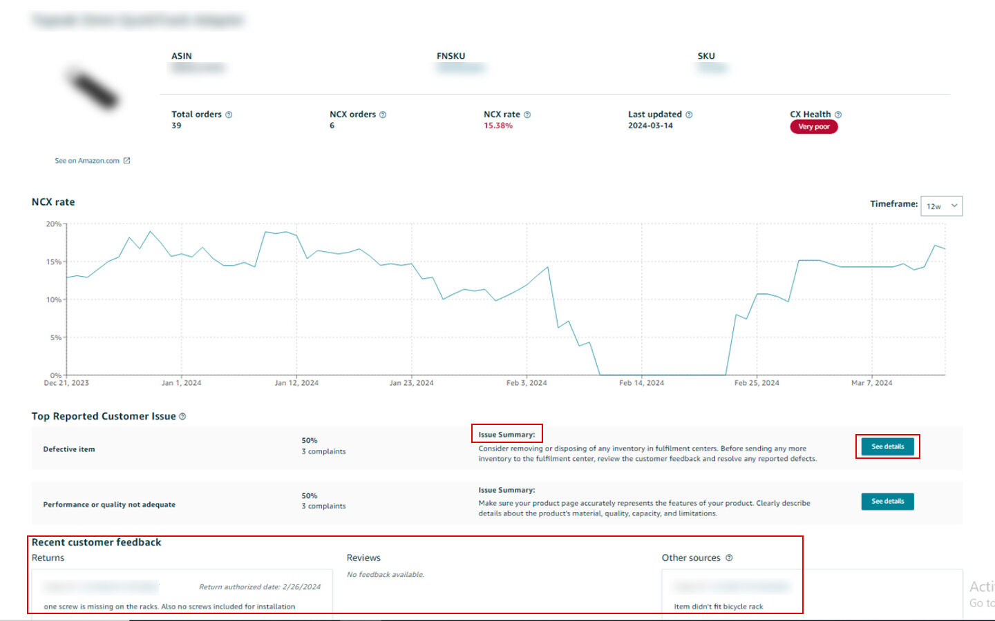Open the Top Reported Customer Issue help icon
This screenshot has width=995, height=621.
tap(182, 416)
